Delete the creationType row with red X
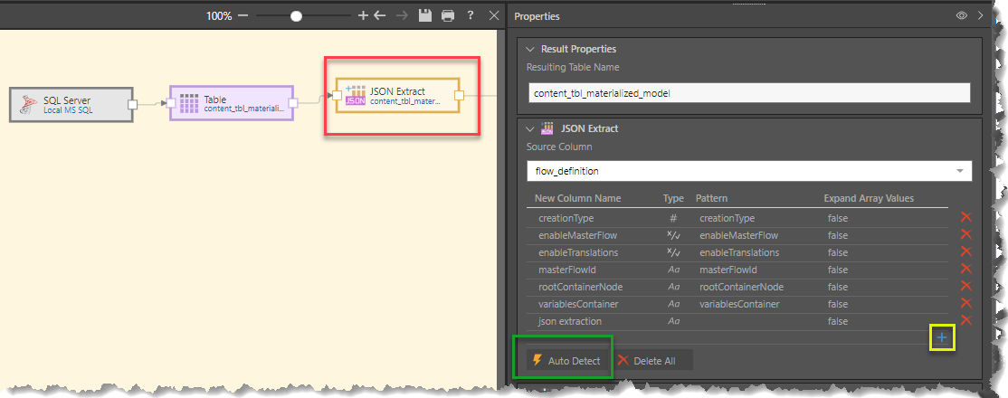This screenshot has height=398, width=1008. pos(965,218)
